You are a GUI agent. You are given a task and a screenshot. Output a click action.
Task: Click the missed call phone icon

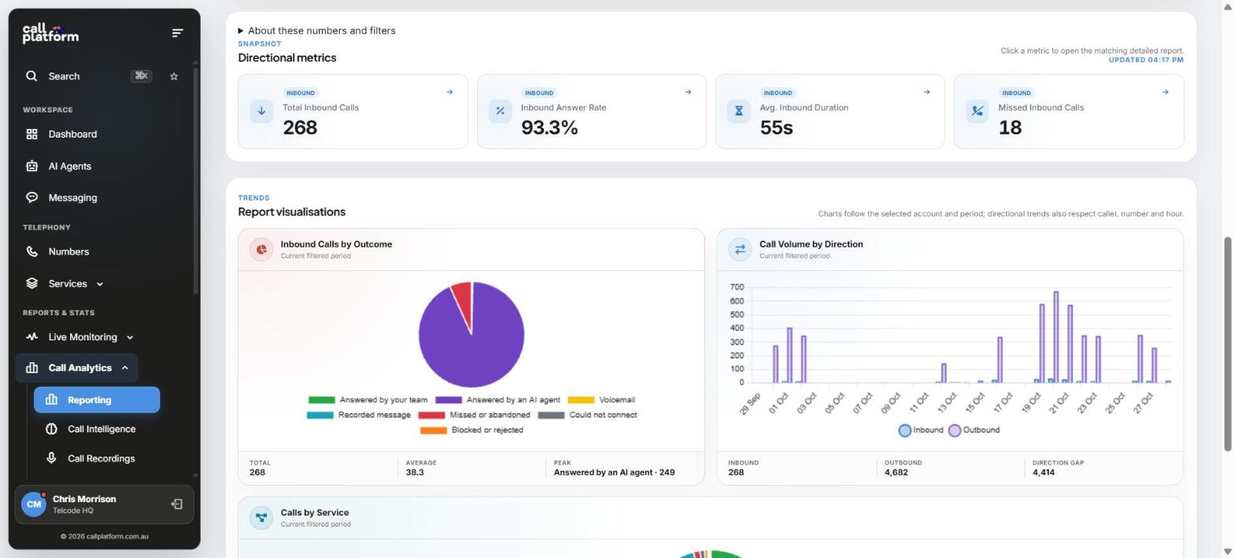[x=977, y=111]
